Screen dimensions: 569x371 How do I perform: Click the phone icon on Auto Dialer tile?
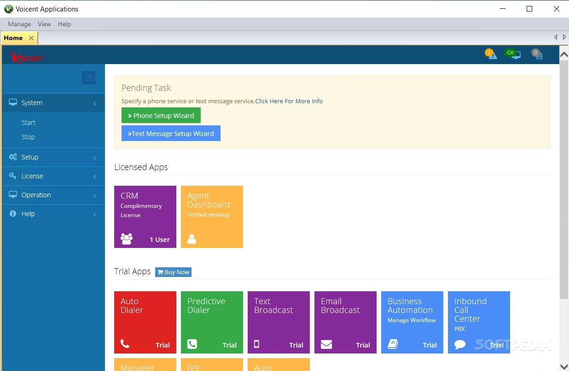pyautogui.click(x=125, y=344)
